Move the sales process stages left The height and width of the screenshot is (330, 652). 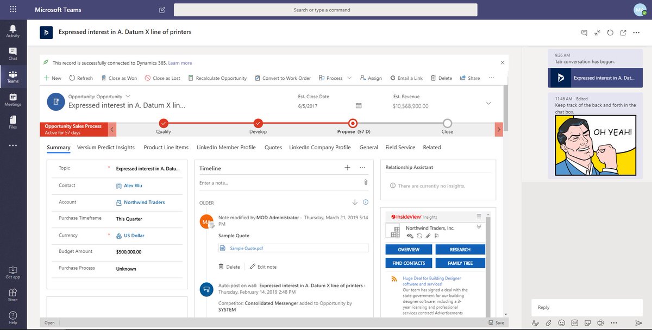(112, 130)
